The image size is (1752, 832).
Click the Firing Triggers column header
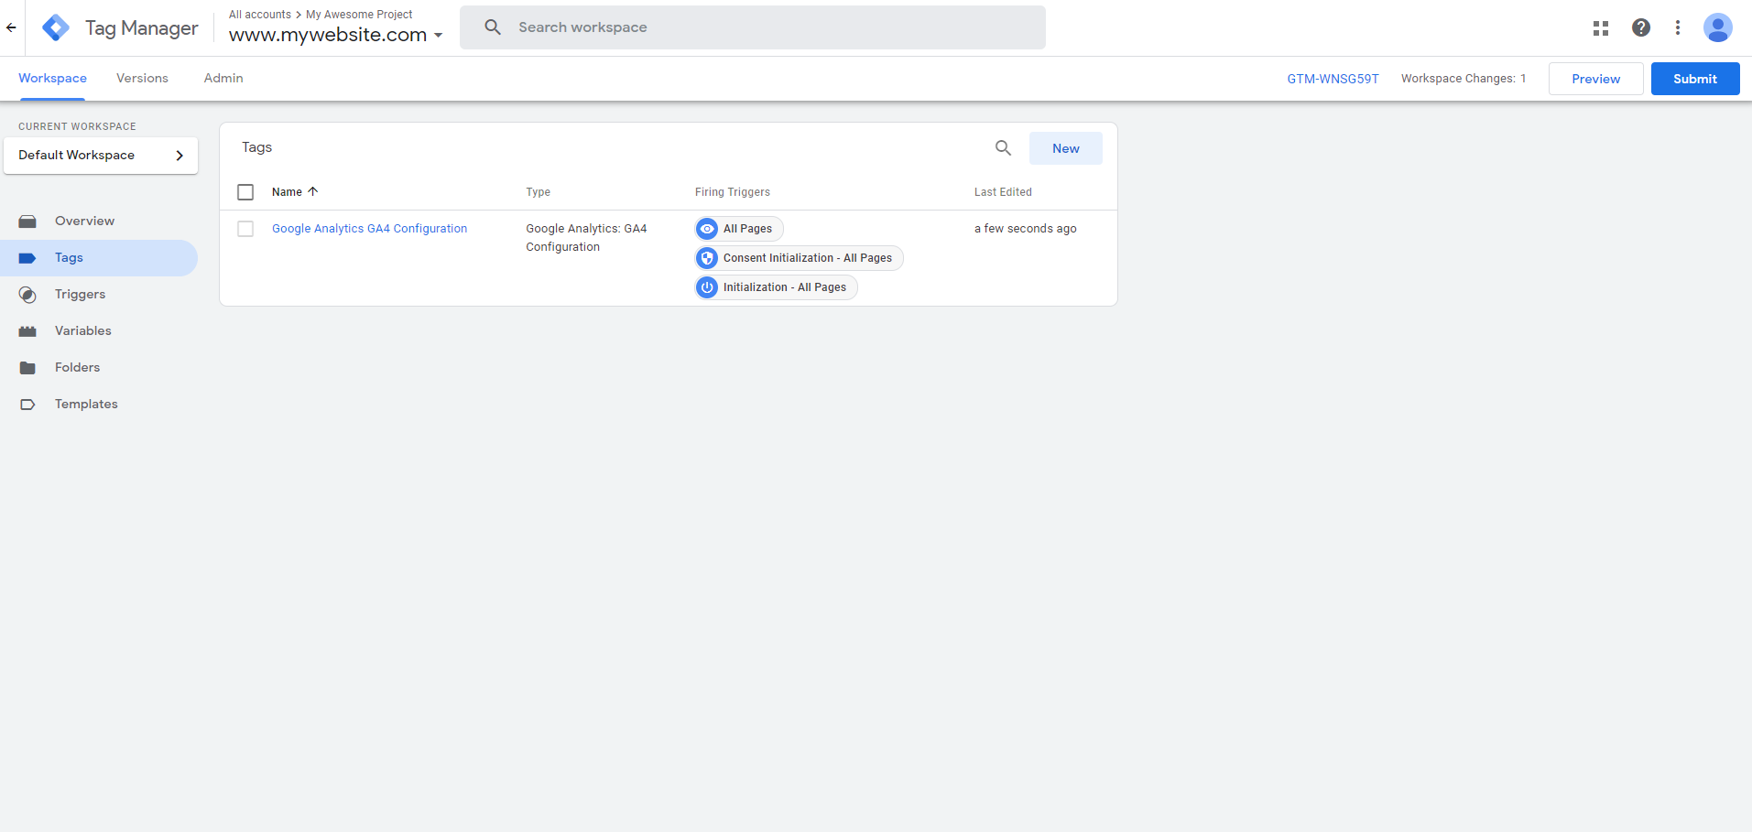click(x=733, y=192)
